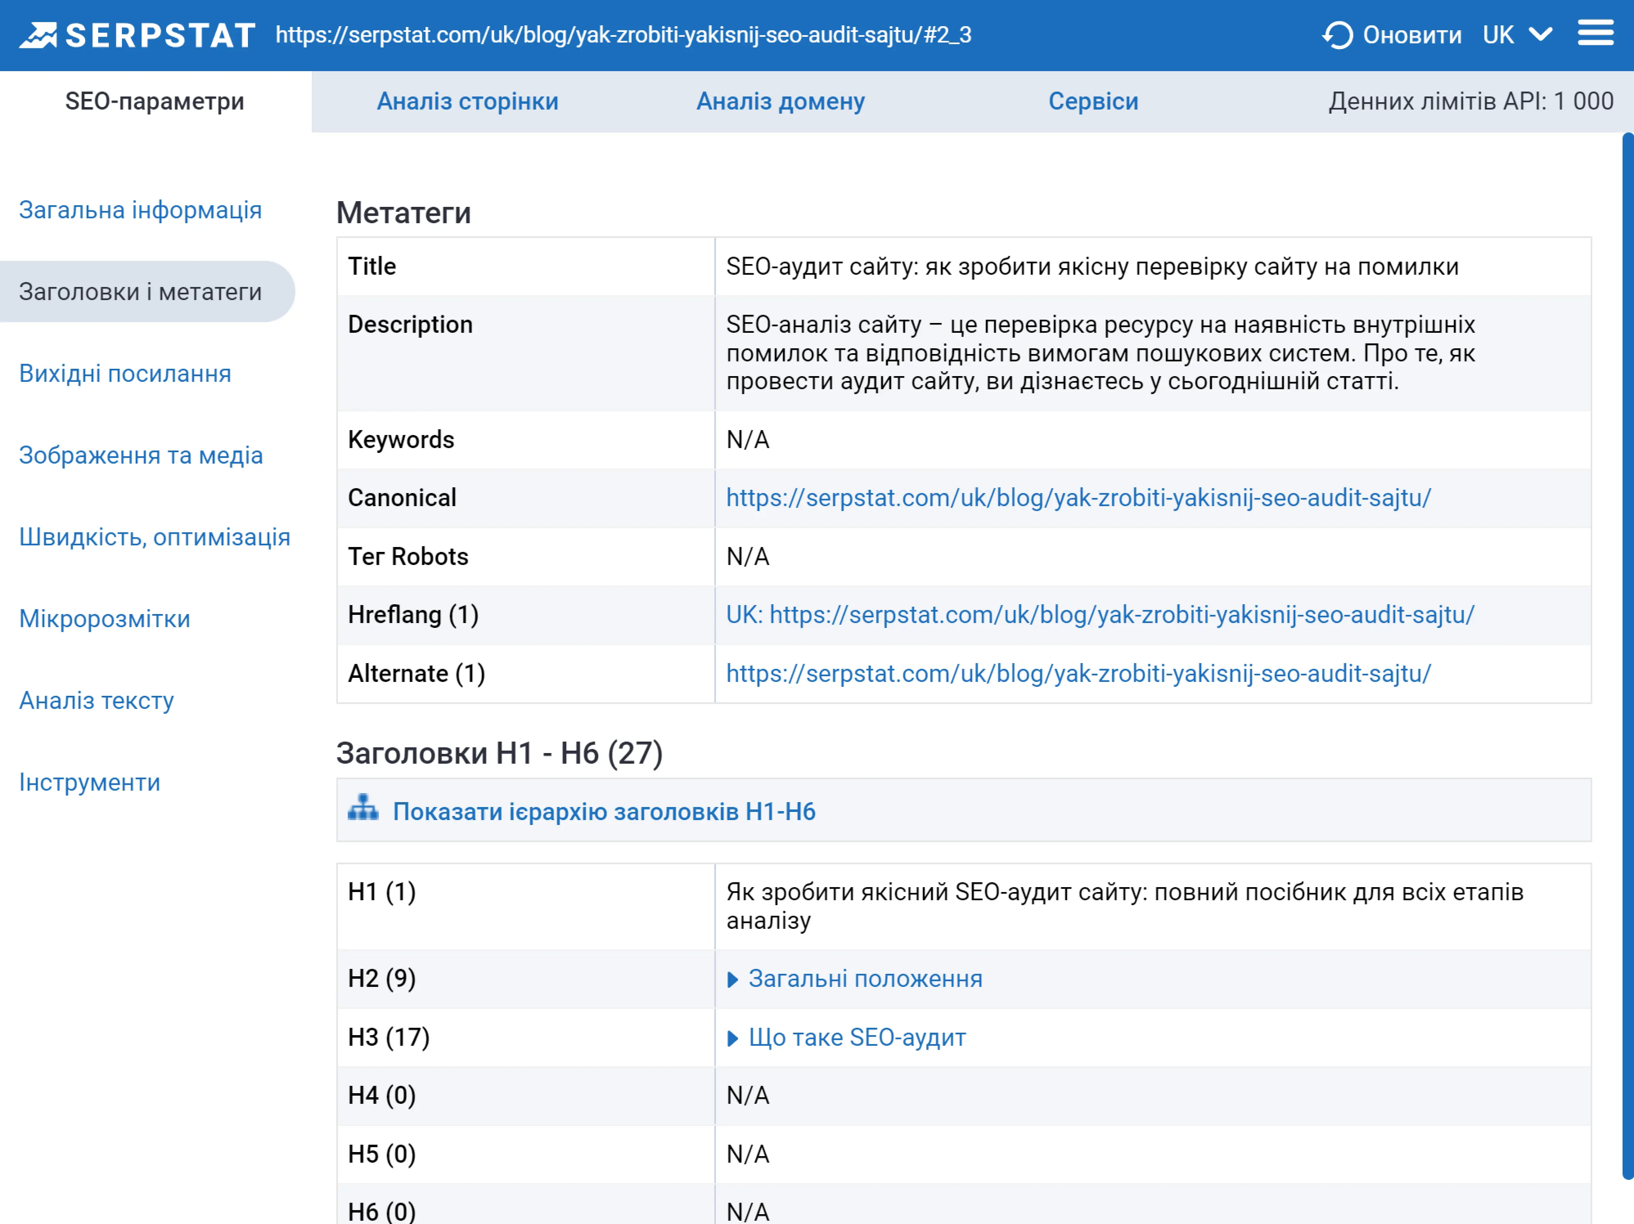The height and width of the screenshot is (1224, 1634).
Task: Go to Мікророзмітки section
Action: point(105,619)
